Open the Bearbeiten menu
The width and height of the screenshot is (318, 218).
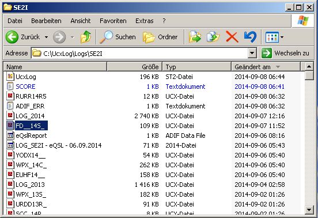tap(46, 21)
